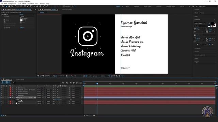Screen dimensions: 218x122
Task: Click the Faux Bold button in the Character panel
Action: [197, 44]
